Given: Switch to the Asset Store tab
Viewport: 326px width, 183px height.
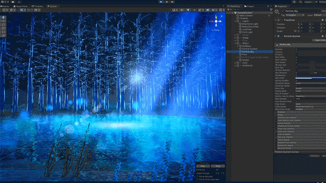Looking at the screenshot, I should (x=20, y=6).
